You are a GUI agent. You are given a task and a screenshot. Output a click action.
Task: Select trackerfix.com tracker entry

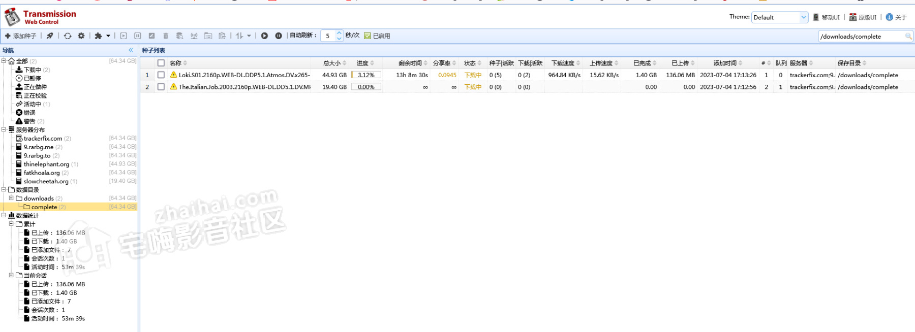click(x=43, y=139)
